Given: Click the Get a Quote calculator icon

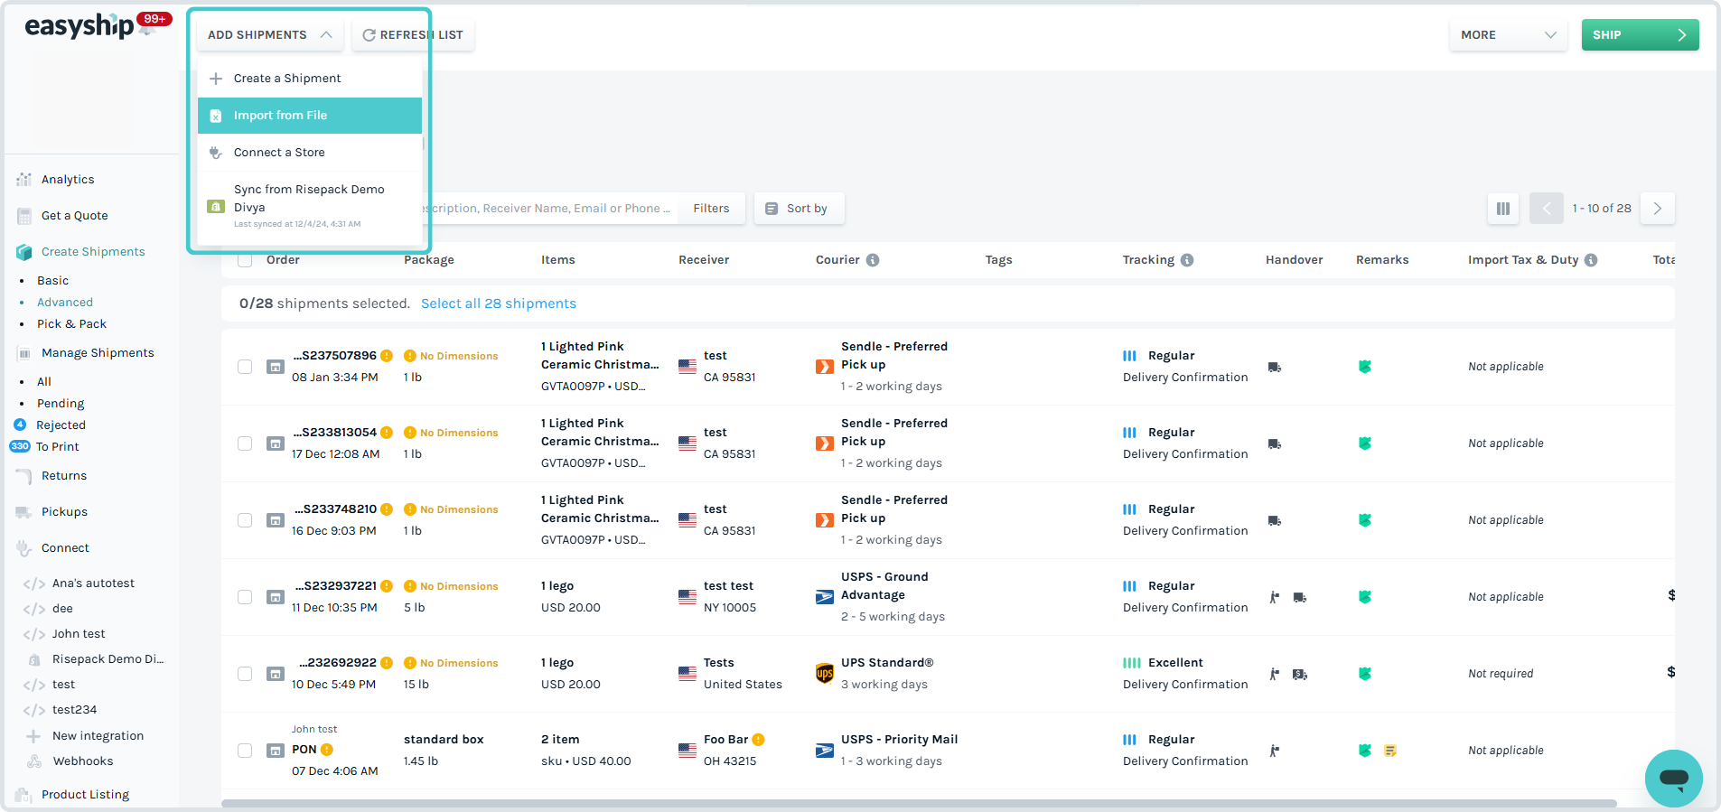Looking at the screenshot, I should coord(24,216).
